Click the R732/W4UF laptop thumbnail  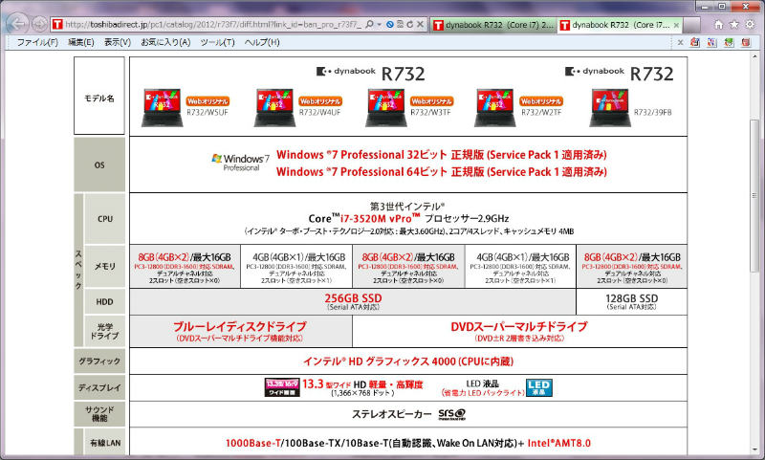tap(274, 107)
